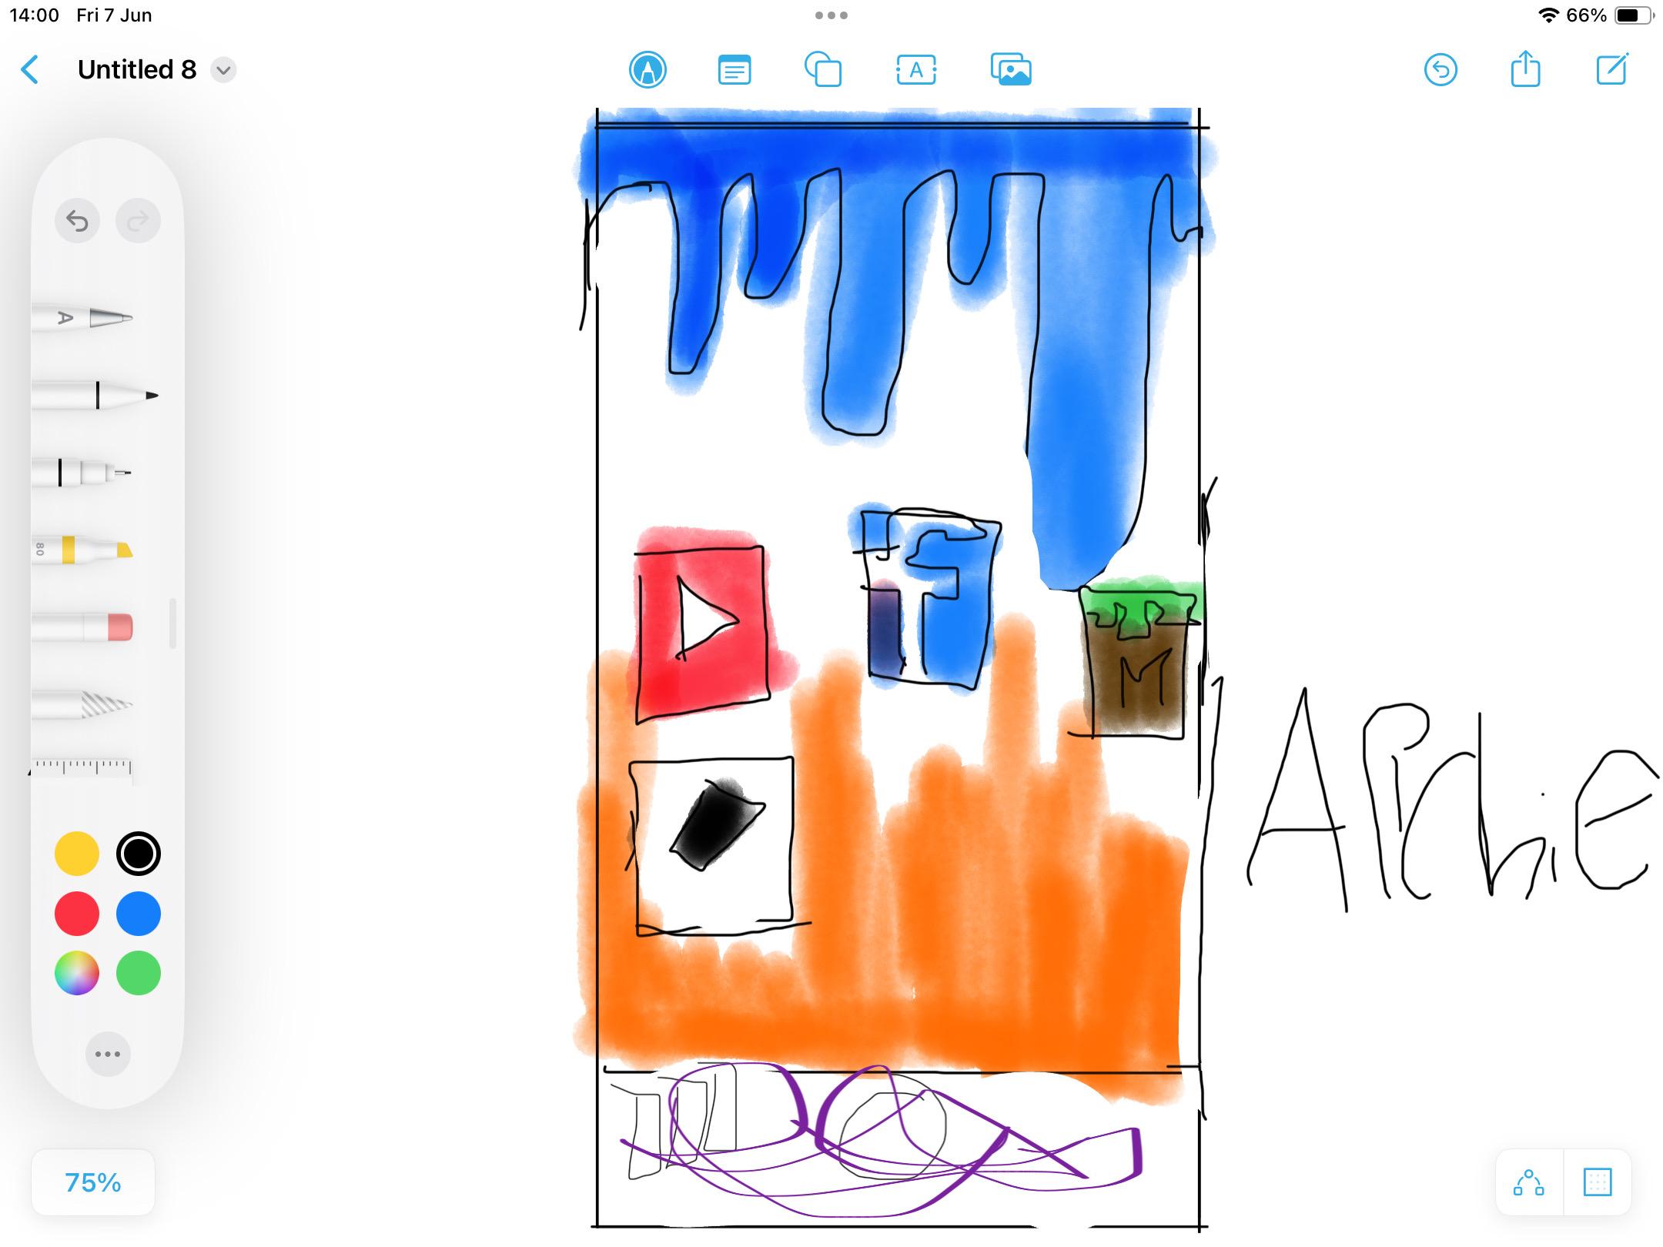Select the eraser tool
Image resolution: width=1663 pixels, height=1247 pixels.
pos(83,627)
